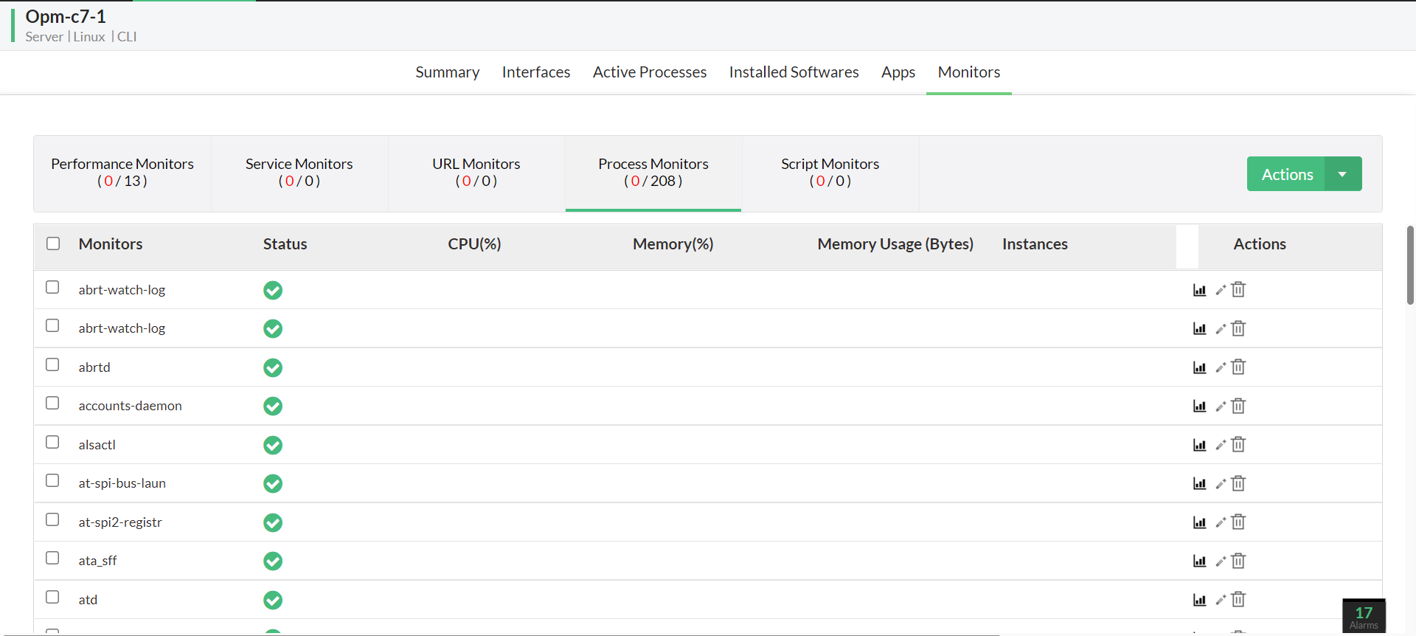1416x636 pixels.
Task: Click edit pencil for accounts-daemon monitor
Action: coord(1221,407)
